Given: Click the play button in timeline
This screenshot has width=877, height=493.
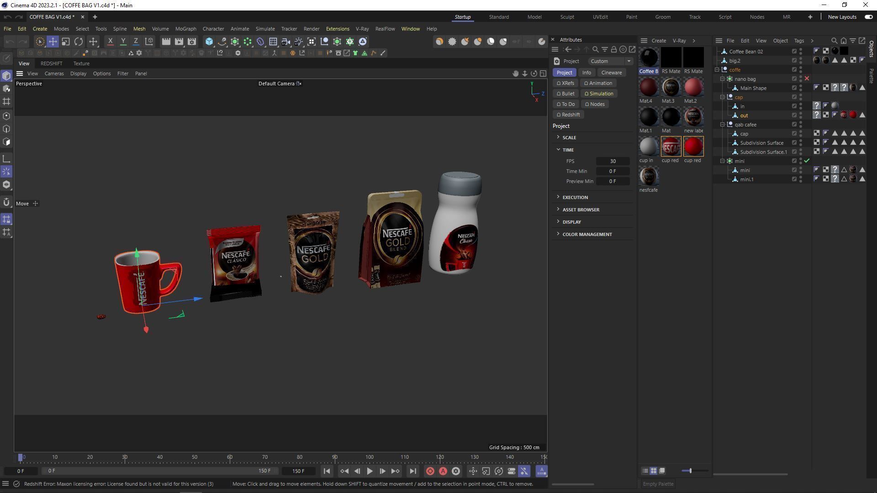Looking at the screenshot, I should click(x=370, y=471).
